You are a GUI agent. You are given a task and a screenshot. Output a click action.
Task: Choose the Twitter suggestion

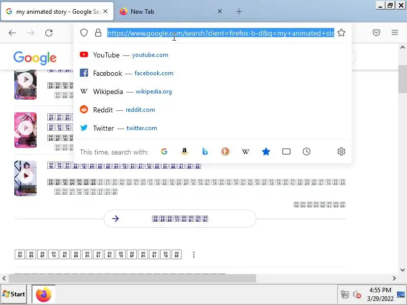[213, 128]
